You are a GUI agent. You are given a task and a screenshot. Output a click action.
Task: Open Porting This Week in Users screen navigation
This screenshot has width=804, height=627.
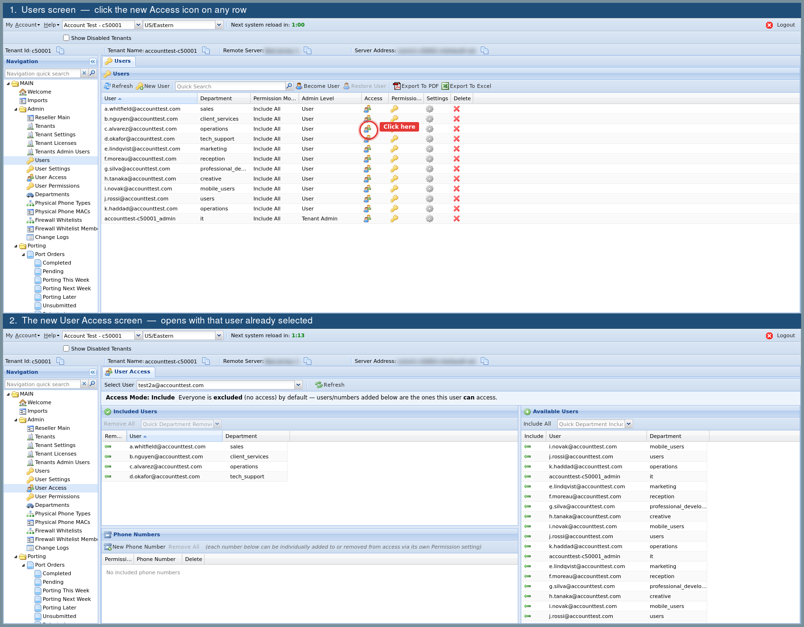click(x=66, y=280)
